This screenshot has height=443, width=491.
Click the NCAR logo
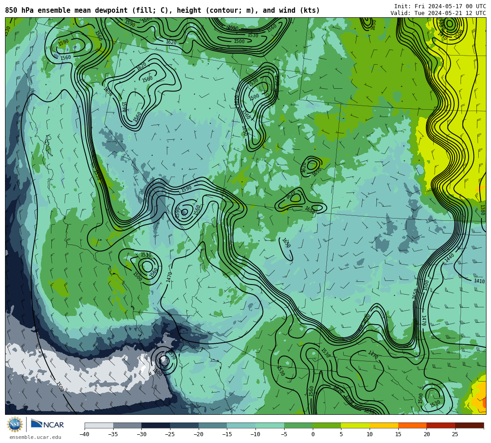click(47, 424)
